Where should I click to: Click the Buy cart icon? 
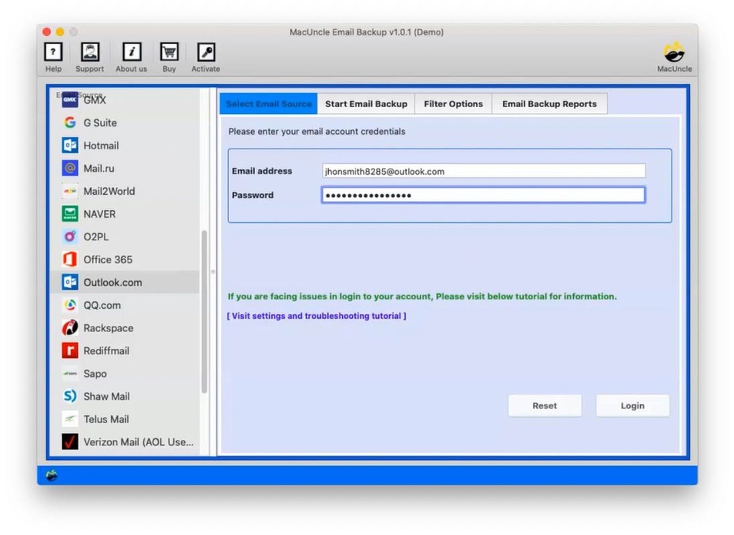pyautogui.click(x=169, y=56)
